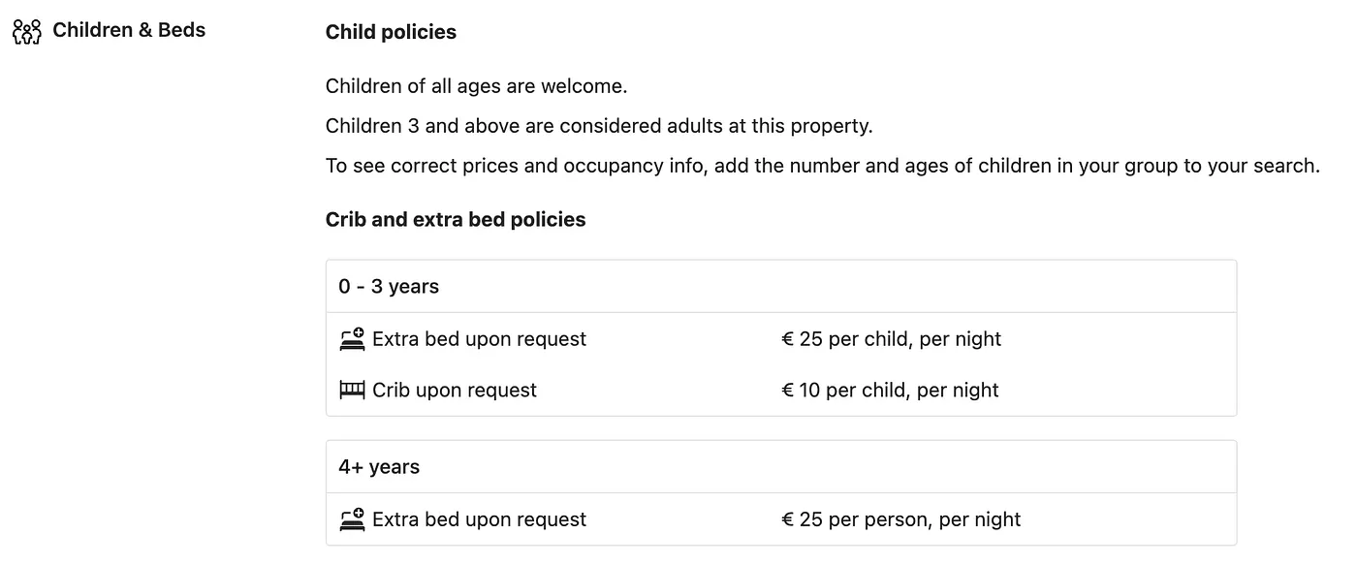
Task: Select 'Children of all ages are welcome' text
Action: pyautogui.click(x=476, y=86)
